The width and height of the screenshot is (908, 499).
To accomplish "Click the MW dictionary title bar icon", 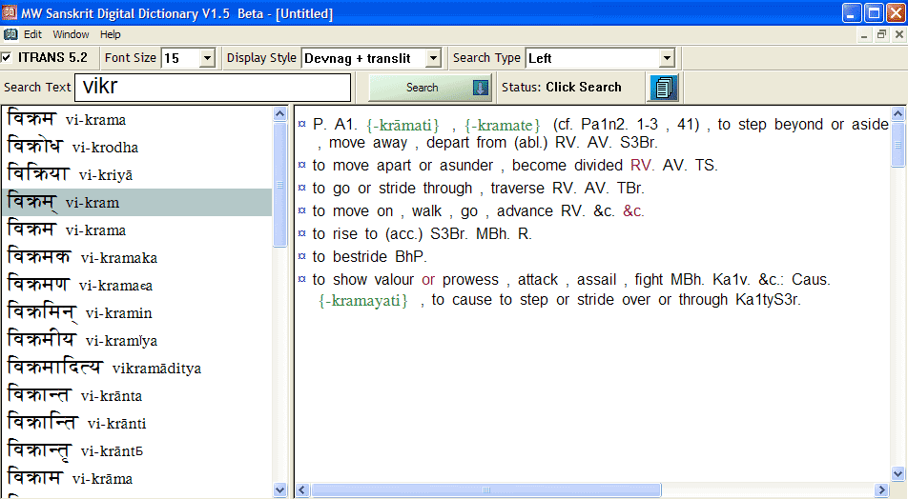I will point(10,12).
